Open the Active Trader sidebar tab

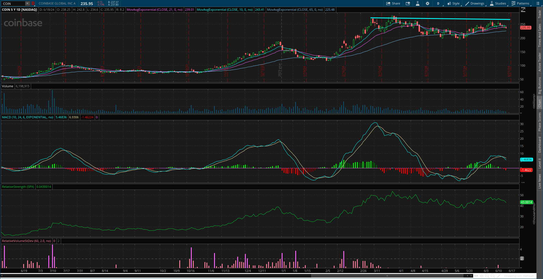coord(540,62)
